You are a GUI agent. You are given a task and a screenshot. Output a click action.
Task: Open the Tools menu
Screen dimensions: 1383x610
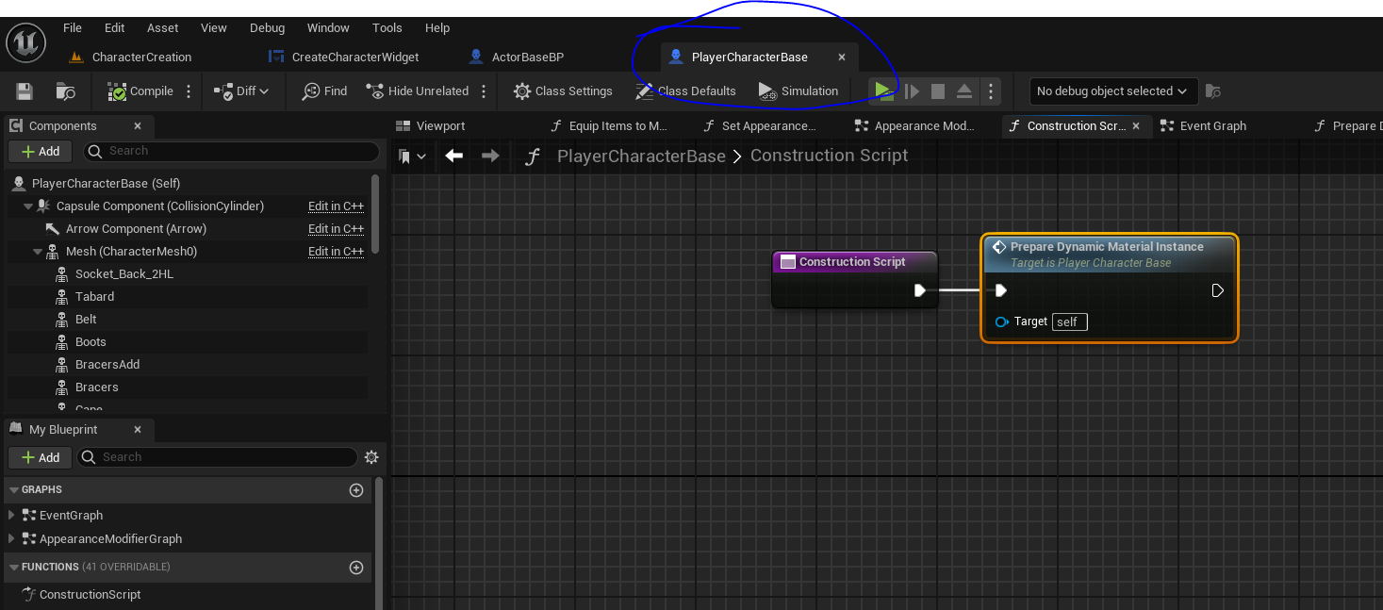(x=387, y=28)
